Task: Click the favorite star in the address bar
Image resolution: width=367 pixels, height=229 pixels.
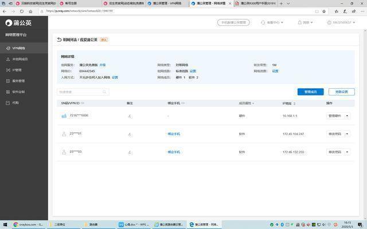Action: coord(324,11)
